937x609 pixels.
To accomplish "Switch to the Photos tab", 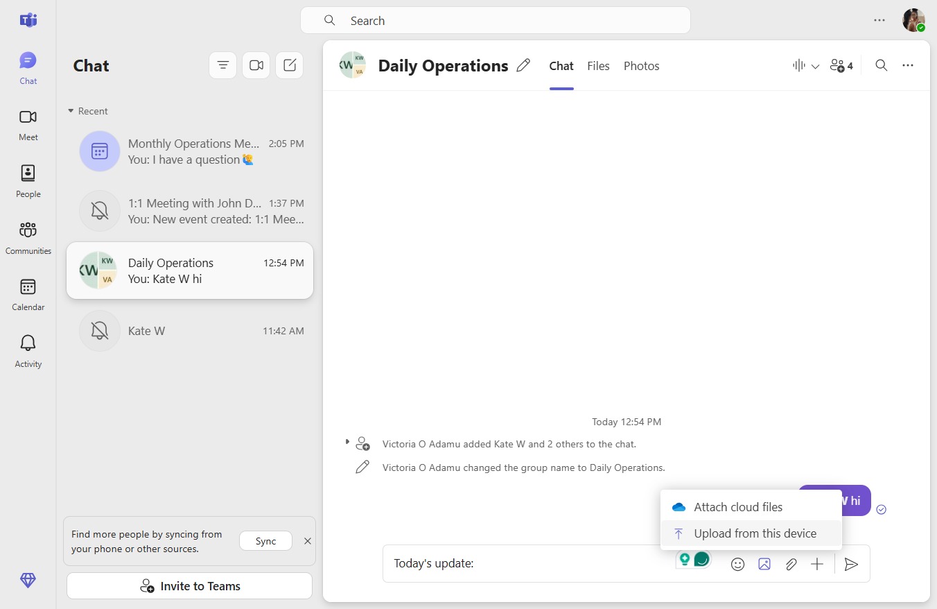I will (641, 66).
